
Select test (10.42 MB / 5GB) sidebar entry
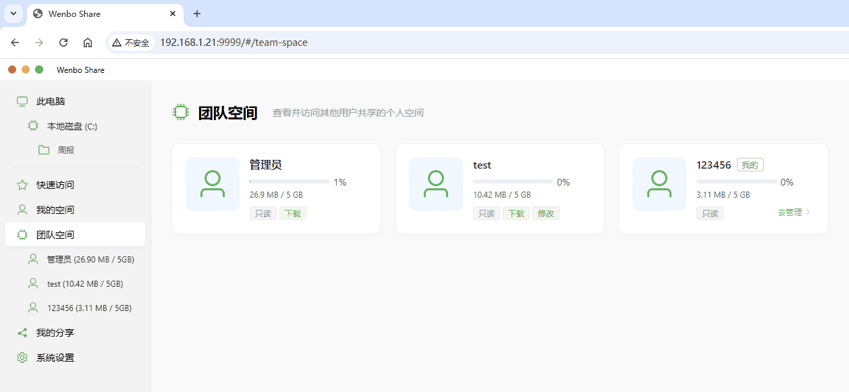click(84, 283)
